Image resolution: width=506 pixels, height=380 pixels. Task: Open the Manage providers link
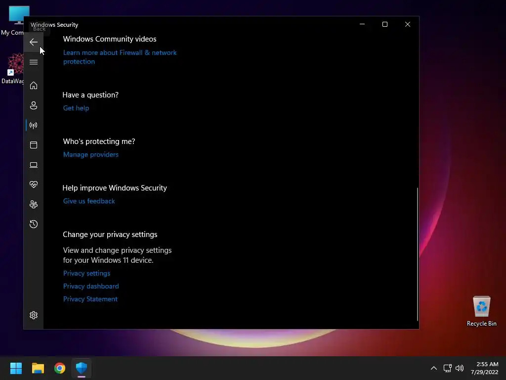click(91, 154)
